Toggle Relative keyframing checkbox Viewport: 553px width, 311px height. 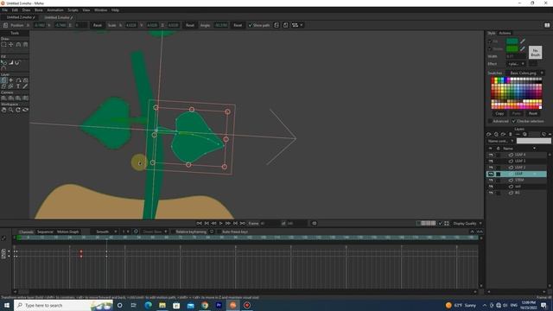click(x=173, y=232)
